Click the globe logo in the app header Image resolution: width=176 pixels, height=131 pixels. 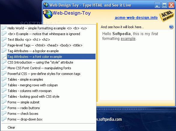click(x=48, y=14)
